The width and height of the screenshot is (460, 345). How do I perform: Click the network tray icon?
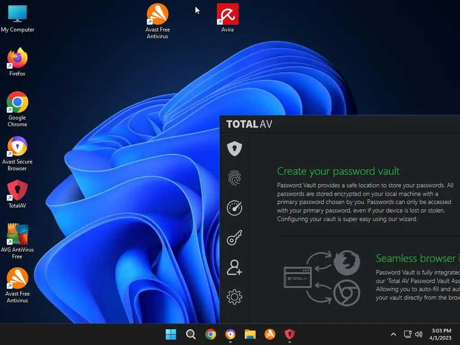coord(408,334)
